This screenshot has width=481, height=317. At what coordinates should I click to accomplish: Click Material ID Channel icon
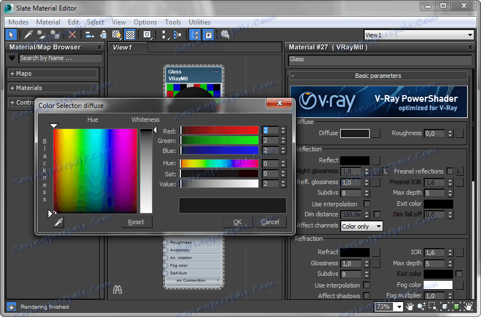pos(148,34)
